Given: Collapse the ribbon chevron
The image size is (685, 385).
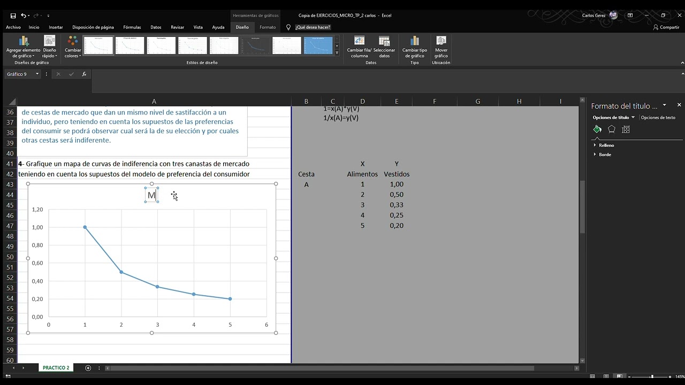Looking at the screenshot, I should pyautogui.click(x=682, y=63).
